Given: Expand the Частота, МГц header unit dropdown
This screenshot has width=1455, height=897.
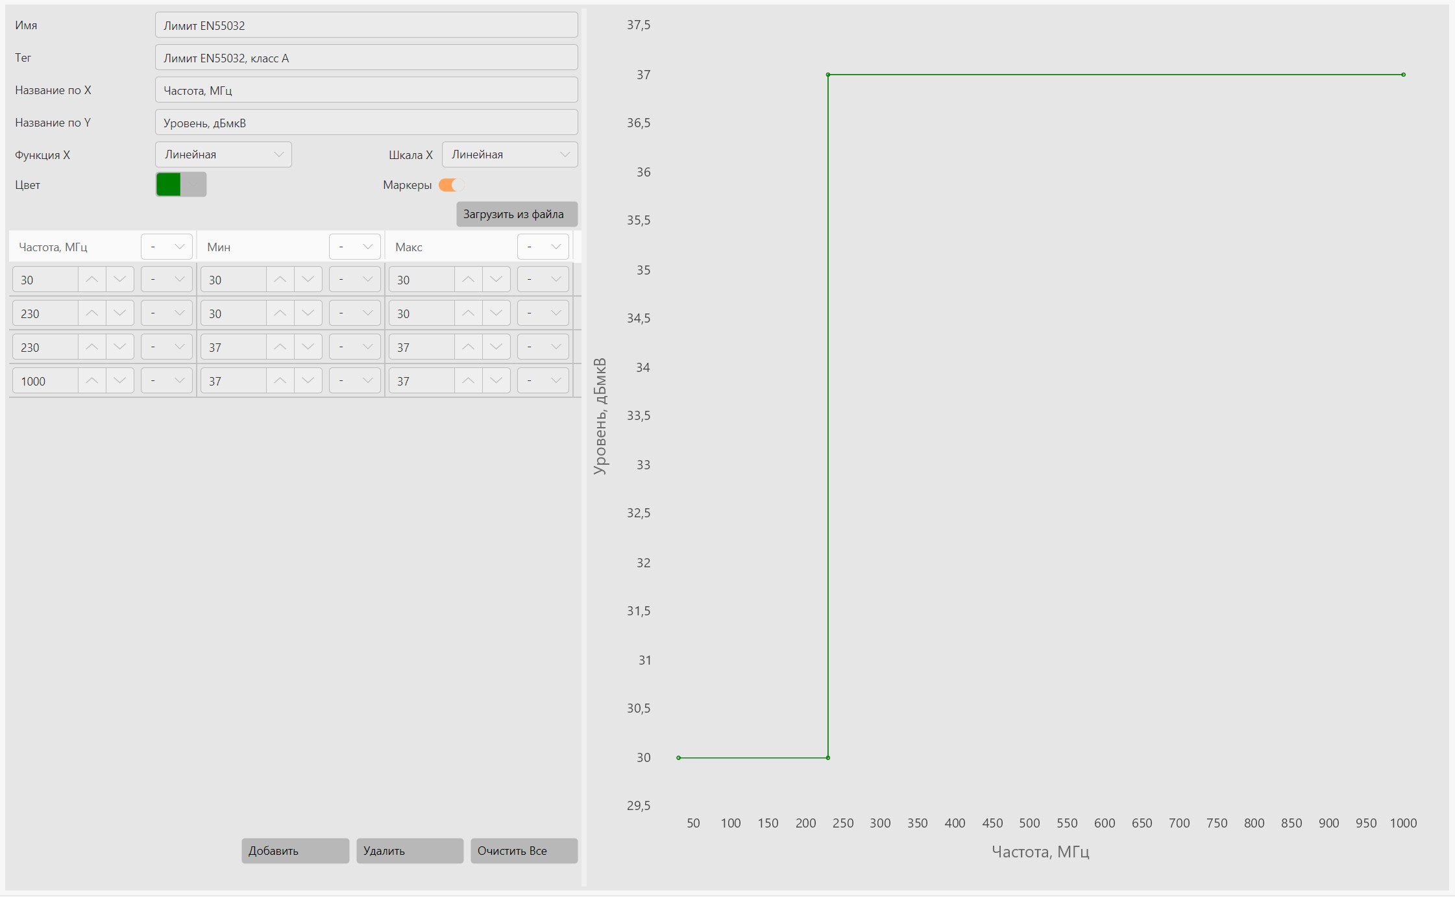Looking at the screenshot, I should pyautogui.click(x=167, y=247).
